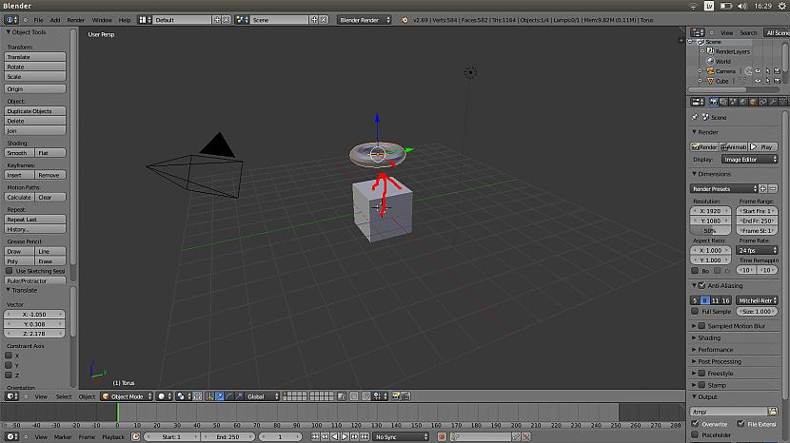The height and width of the screenshot is (443, 790).
Task: Expand the Post Processing panel
Action: tap(719, 361)
